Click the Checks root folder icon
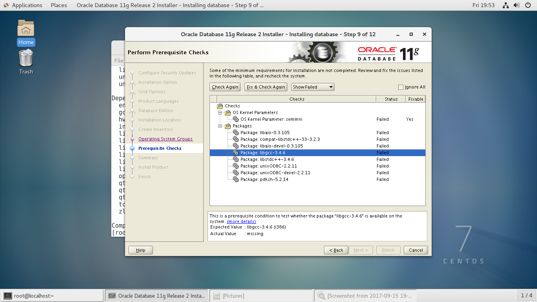This screenshot has width=537, height=302. 220,106
